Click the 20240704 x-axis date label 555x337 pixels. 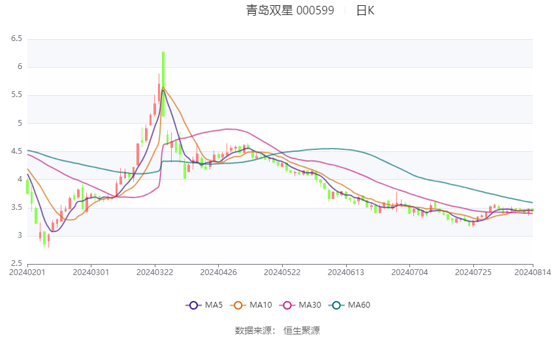tap(409, 272)
